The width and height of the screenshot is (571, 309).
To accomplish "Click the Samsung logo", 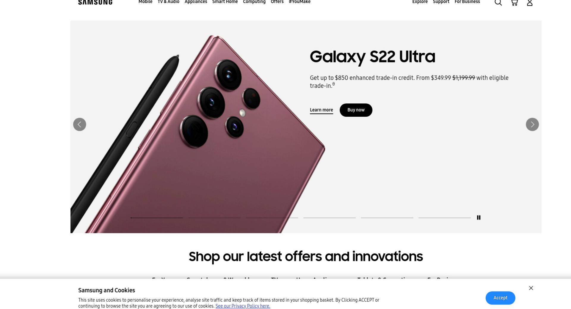I will click(x=95, y=2).
